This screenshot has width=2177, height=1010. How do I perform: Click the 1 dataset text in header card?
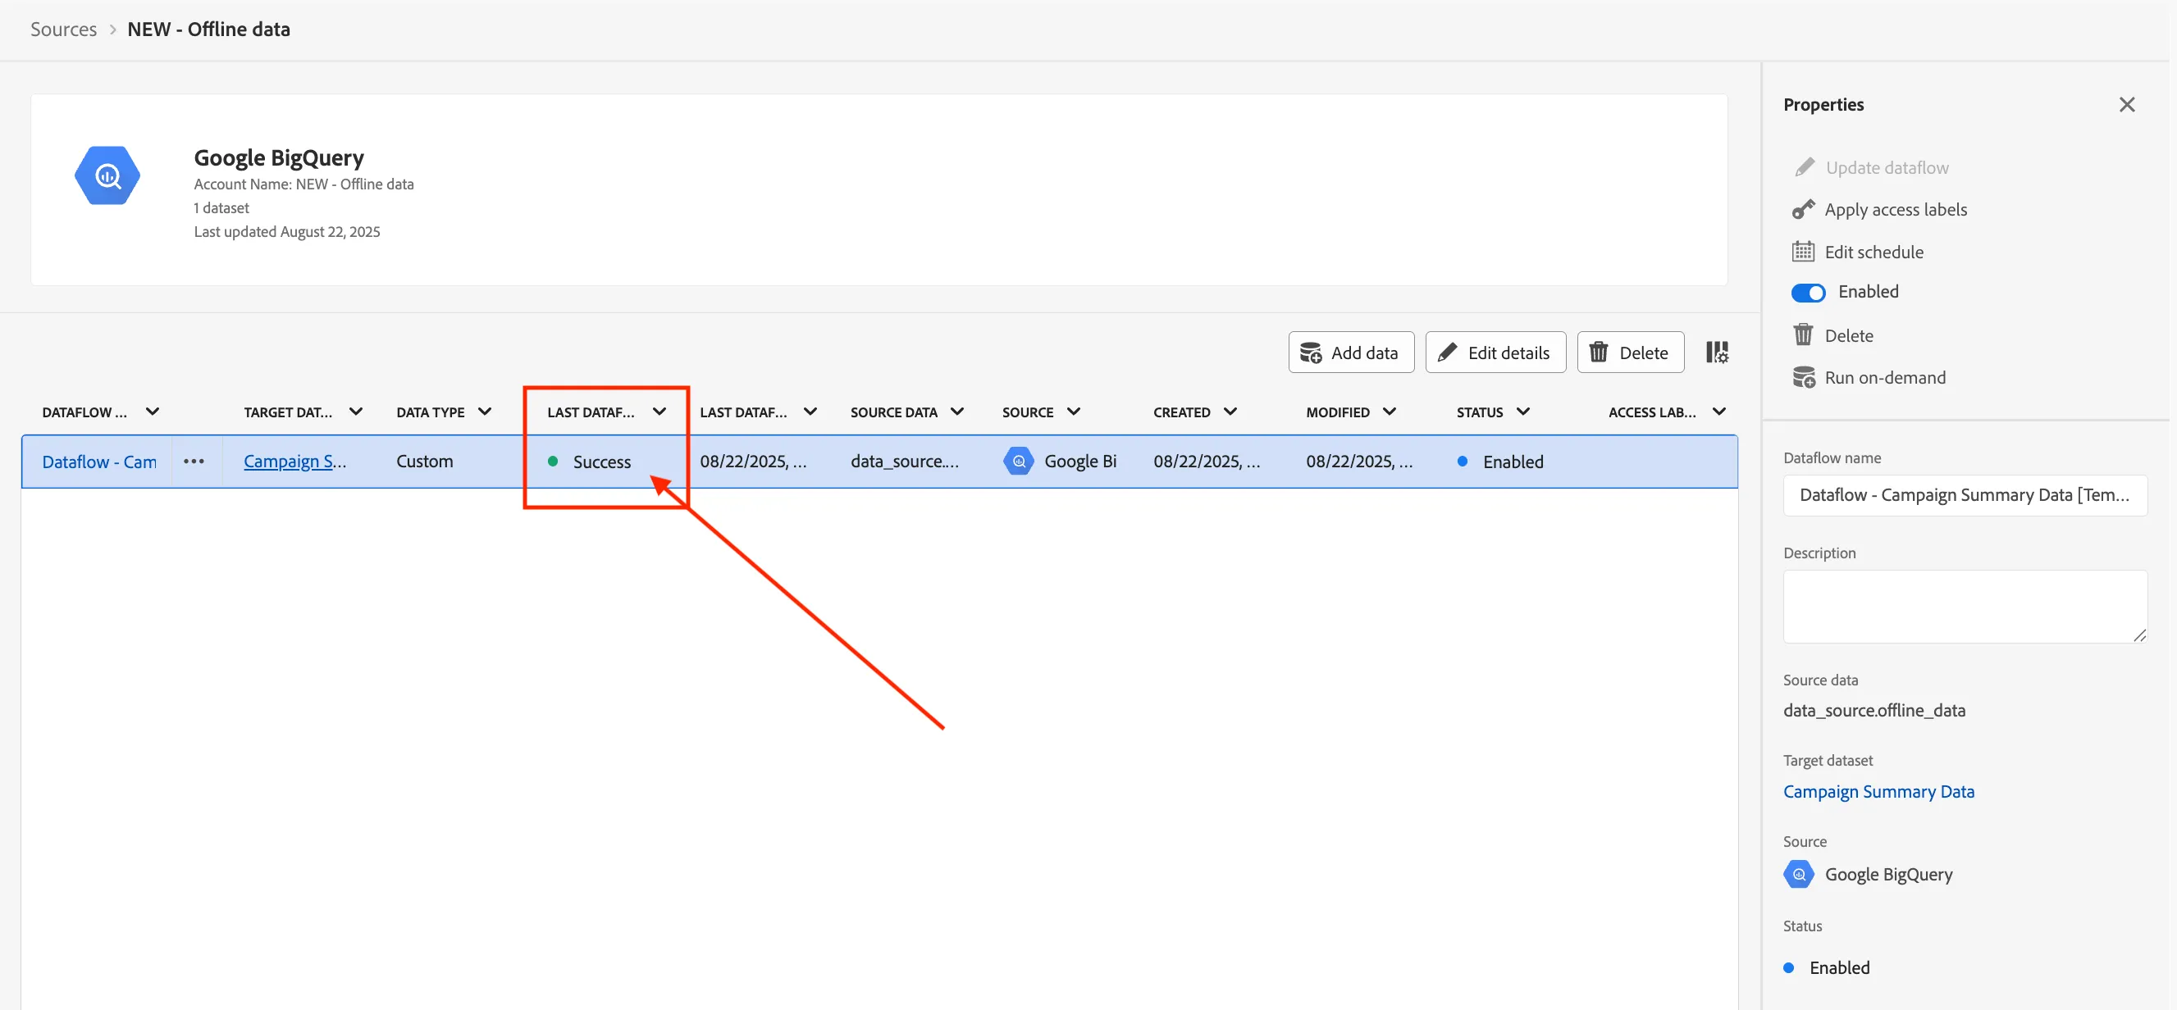[x=221, y=207]
